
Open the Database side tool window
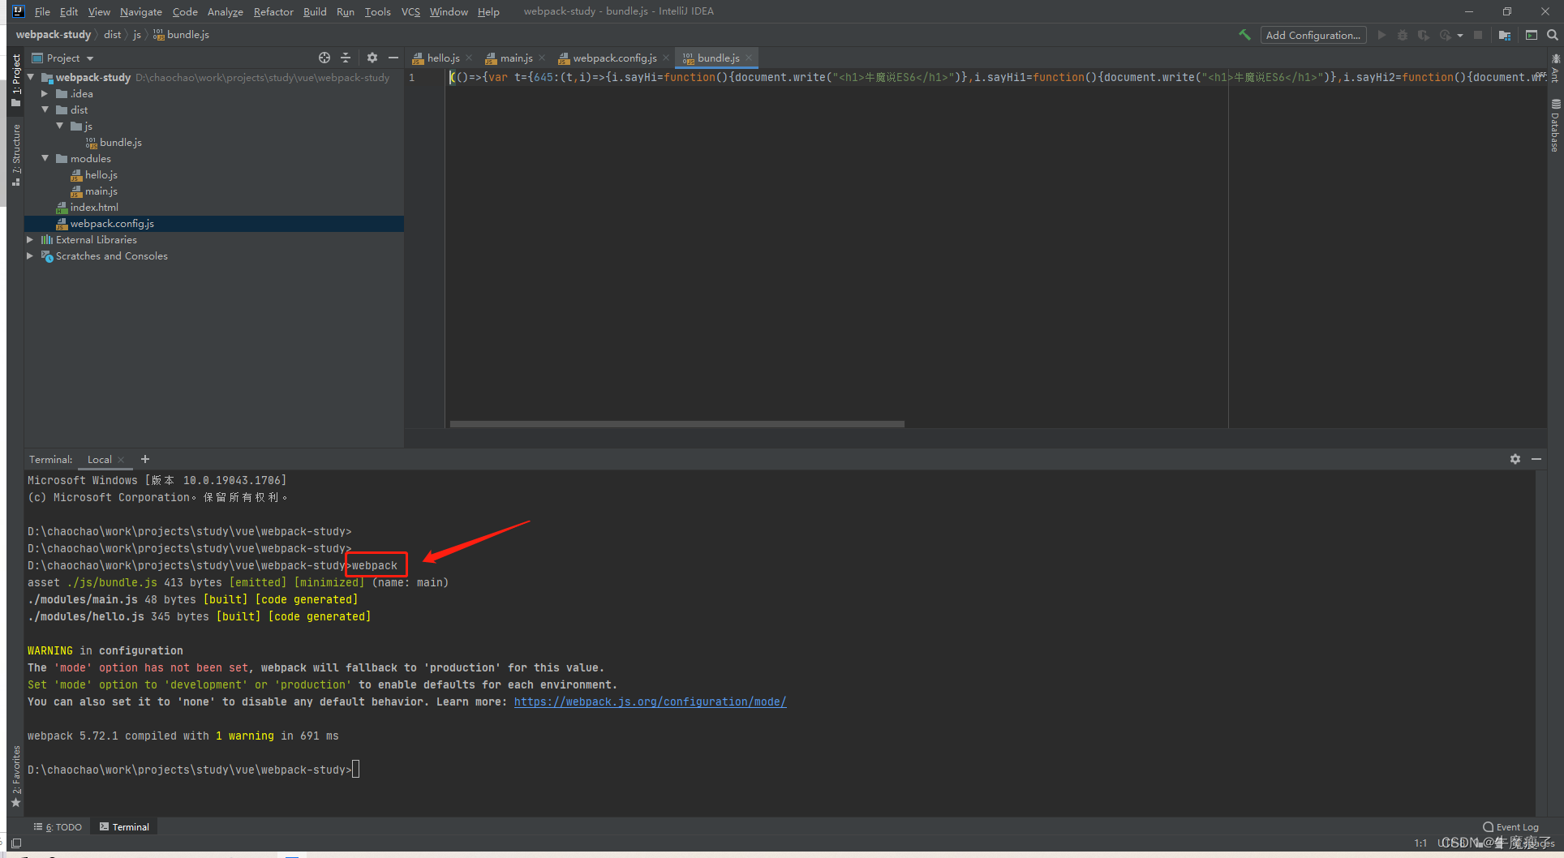tap(1555, 125)
